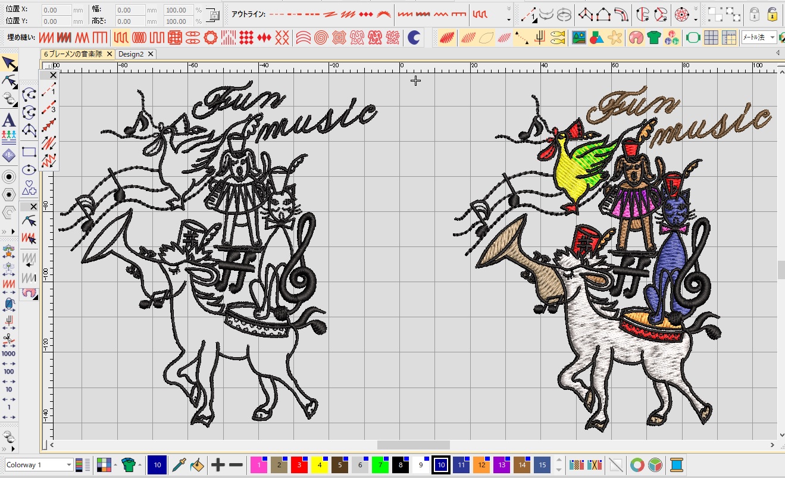Toggle the ruler grid guides icon
Viewport: 785px width, 478px height.
(x=729, y=38)
